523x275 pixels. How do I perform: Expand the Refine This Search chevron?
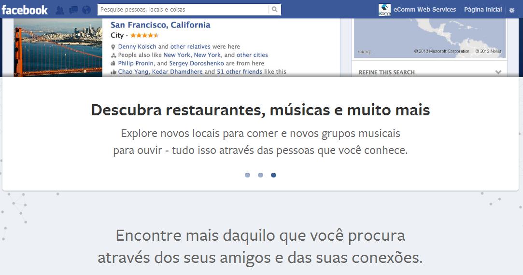(498, 72)
